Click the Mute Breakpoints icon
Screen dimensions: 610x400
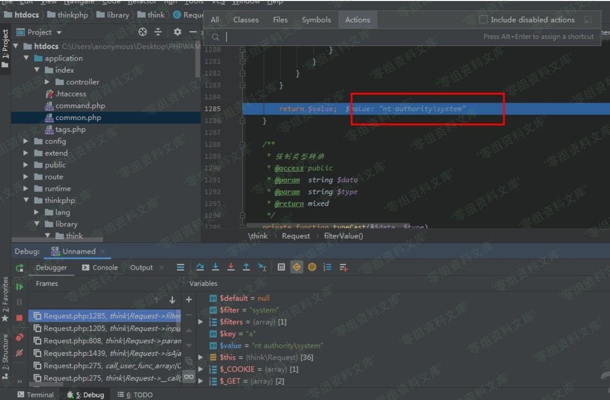(x=20, y=353)
